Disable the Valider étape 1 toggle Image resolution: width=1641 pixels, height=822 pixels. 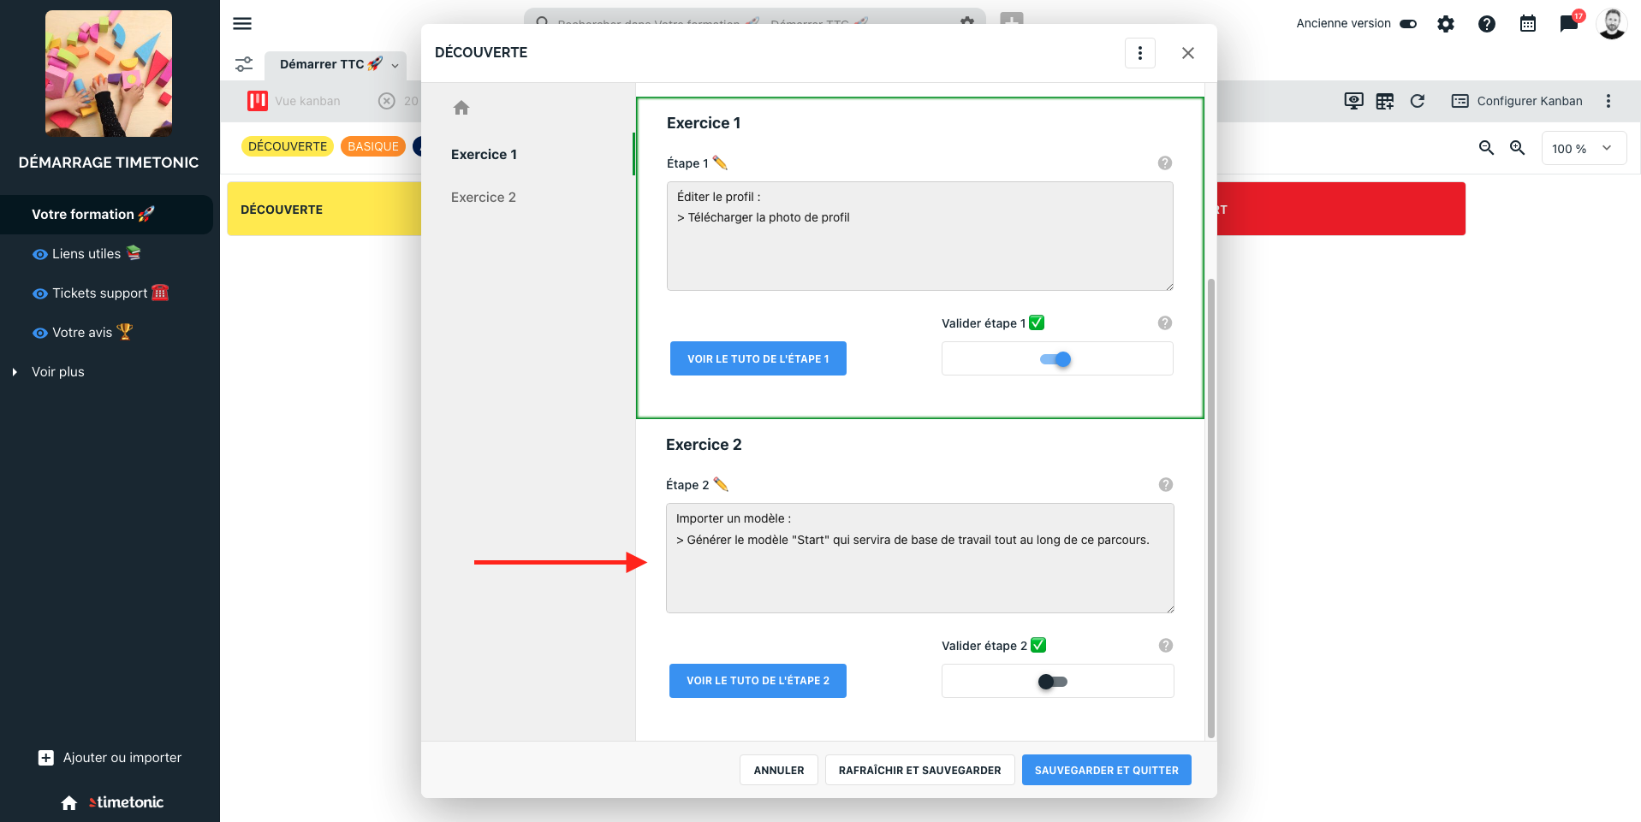tap(1055, 359)
